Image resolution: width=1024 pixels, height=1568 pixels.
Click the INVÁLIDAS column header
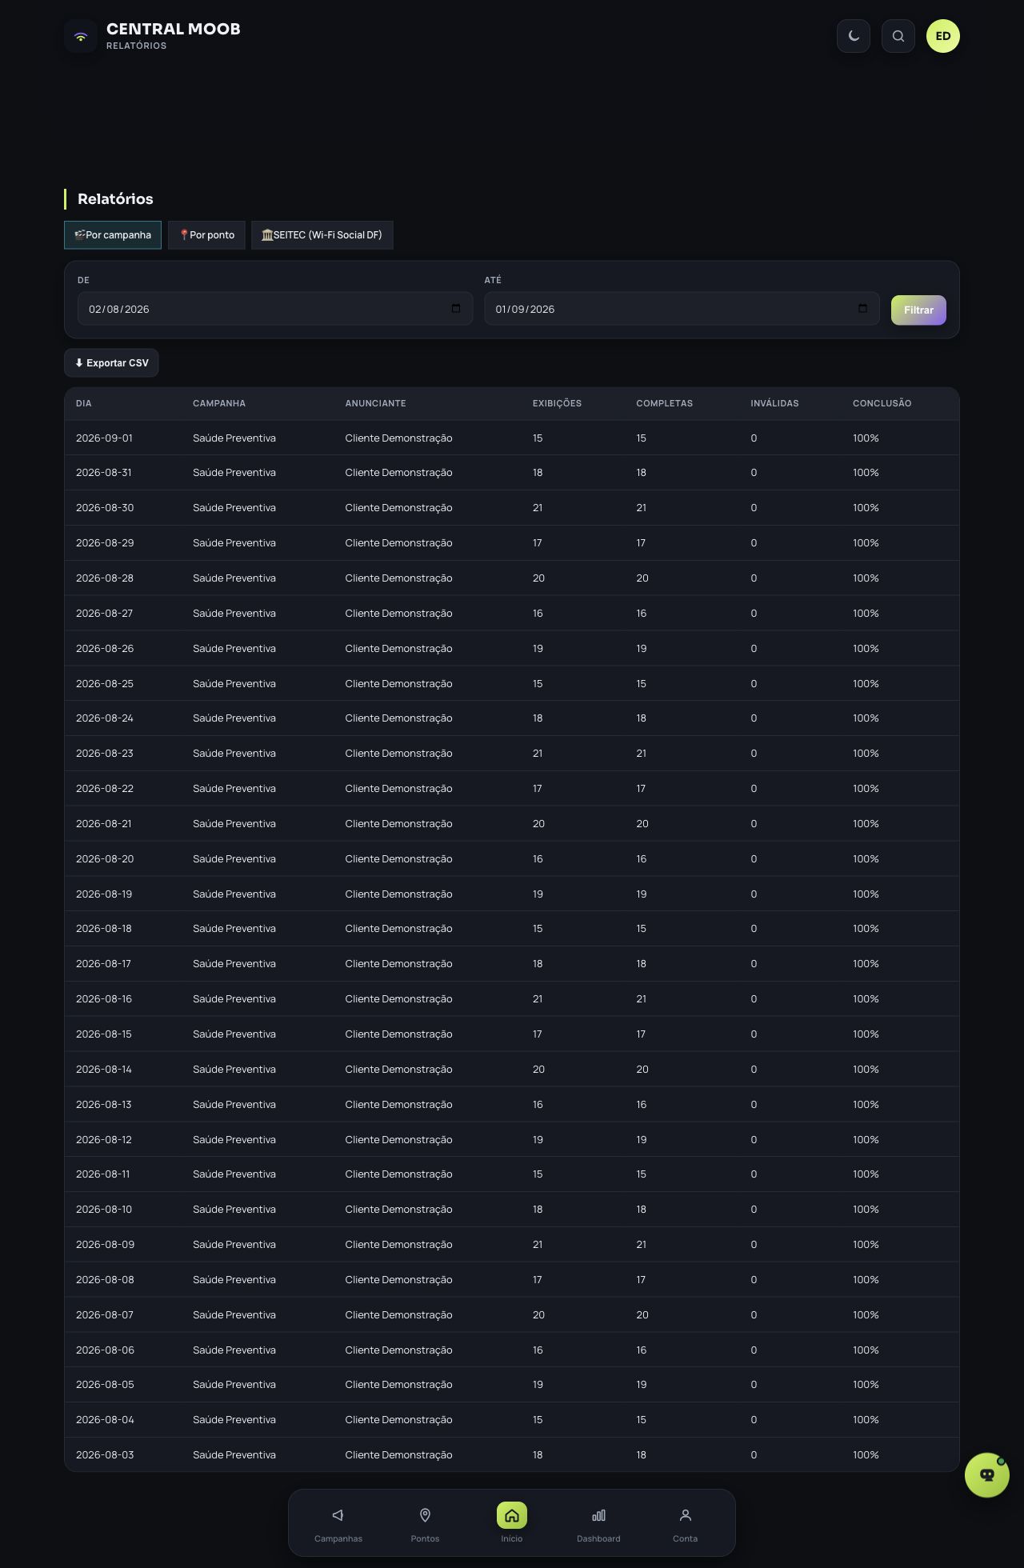[774, 403]
